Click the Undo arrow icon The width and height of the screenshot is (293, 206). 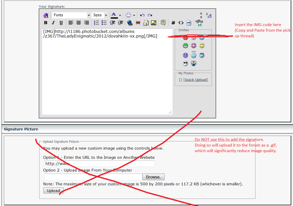tap(142, 15)
